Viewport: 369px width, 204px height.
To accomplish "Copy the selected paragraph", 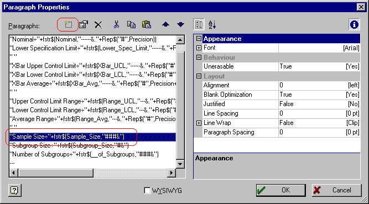I will (131, 24).
